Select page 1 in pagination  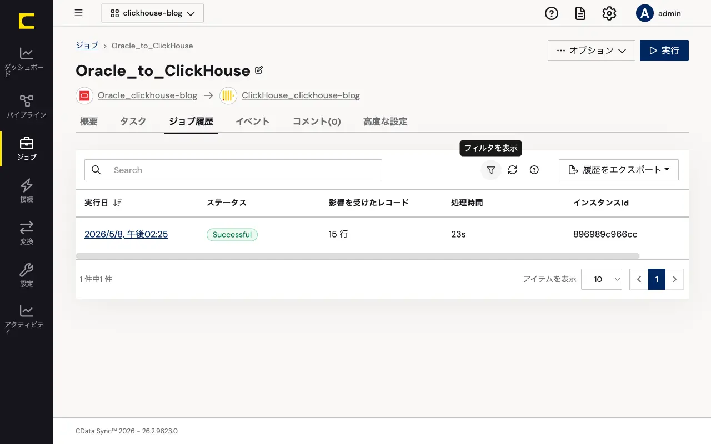tap(657, 279)
